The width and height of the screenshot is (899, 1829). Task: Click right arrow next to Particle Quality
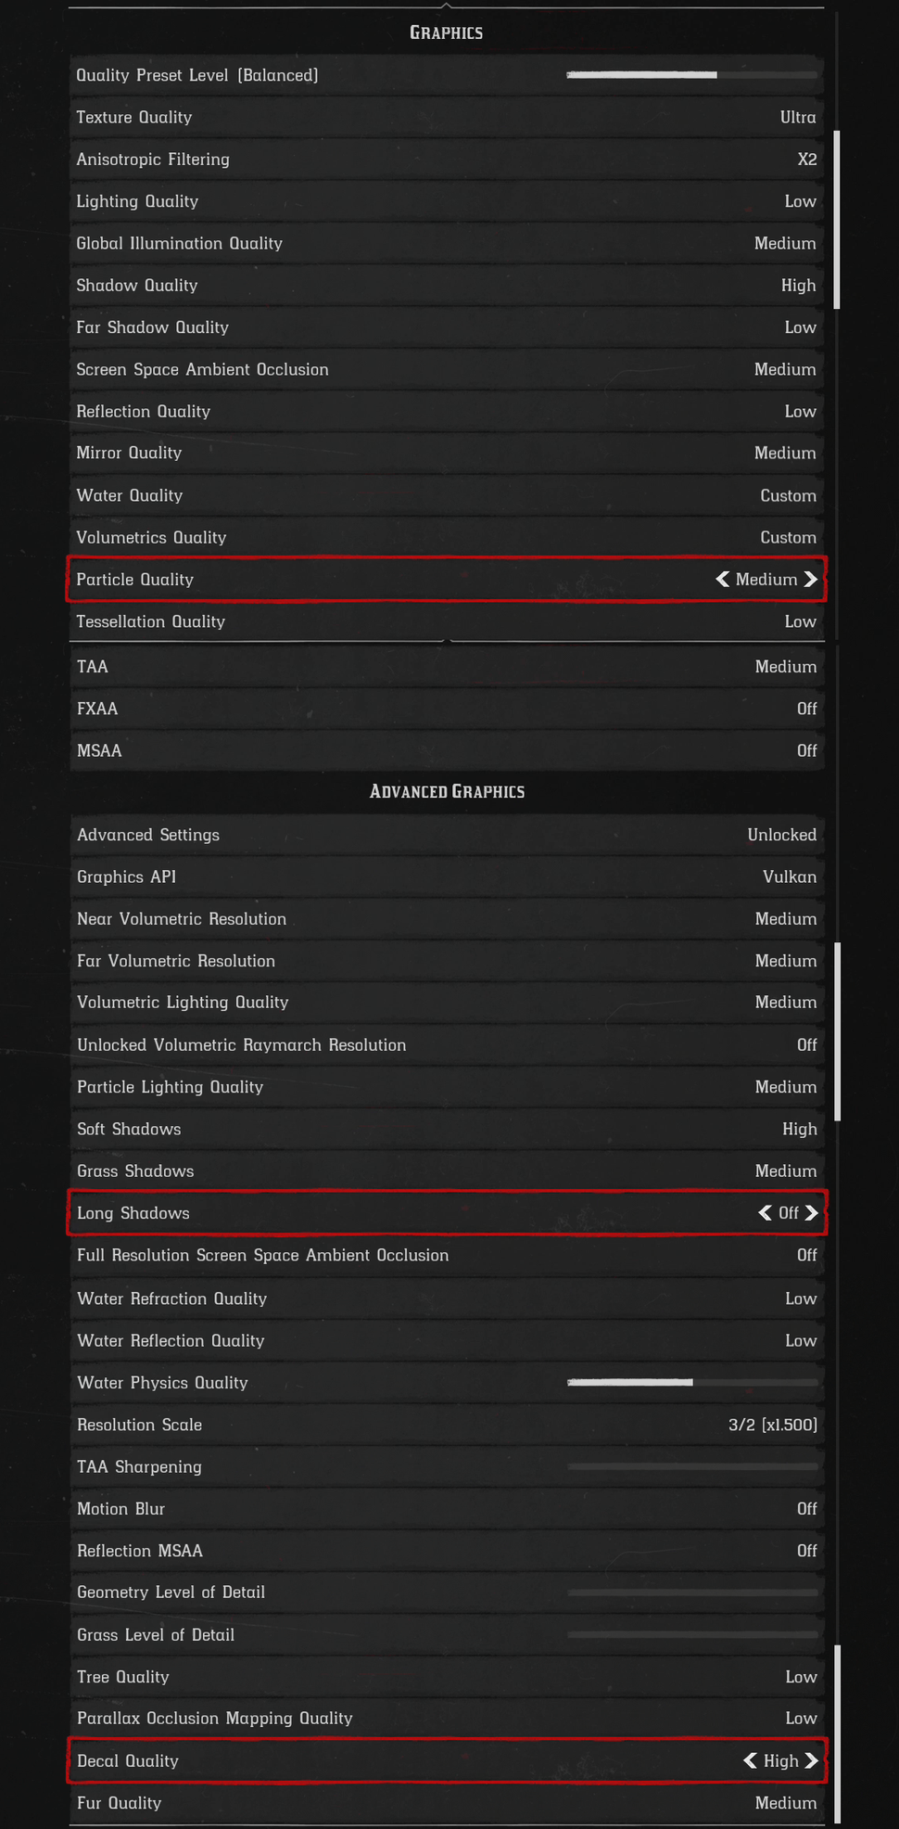[x=811, y=580]
